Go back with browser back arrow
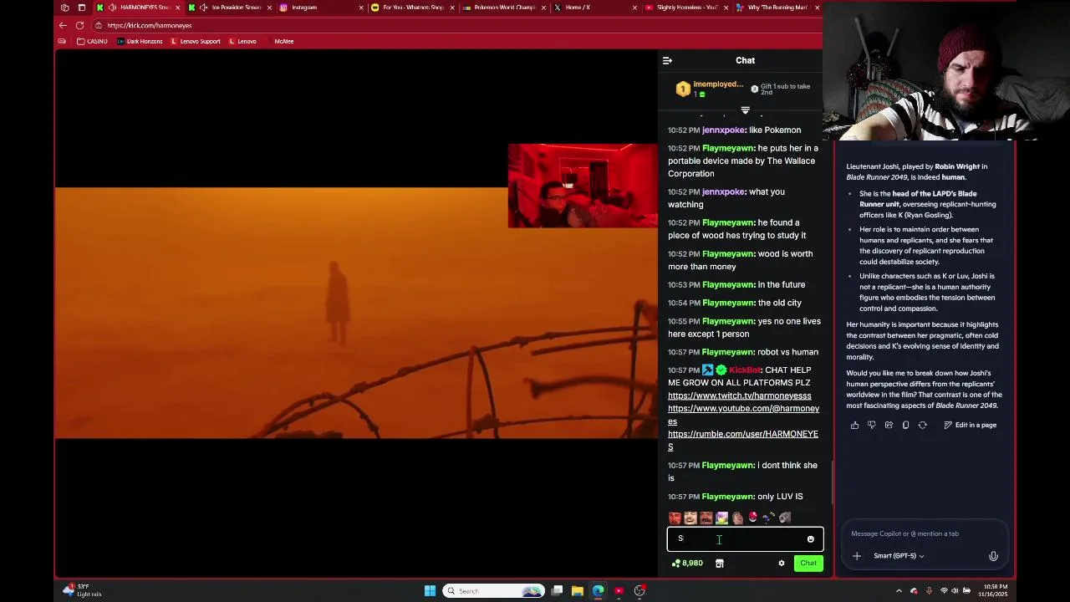The width and height of the screenshot is (1070, 602). [x=63, y=25]
